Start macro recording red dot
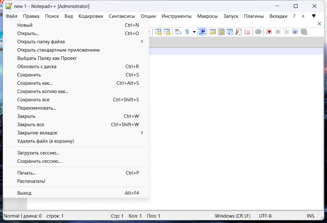327x223 pixels. 269,32
